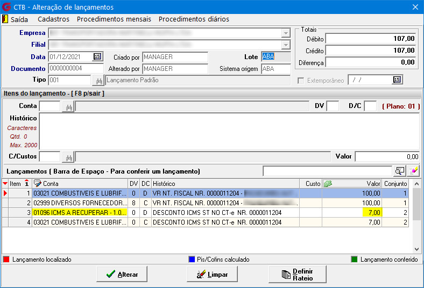The width and height of the screenshot is (424, 288).
Task: Click the Alterar button
Action: (x=122, y=274)
